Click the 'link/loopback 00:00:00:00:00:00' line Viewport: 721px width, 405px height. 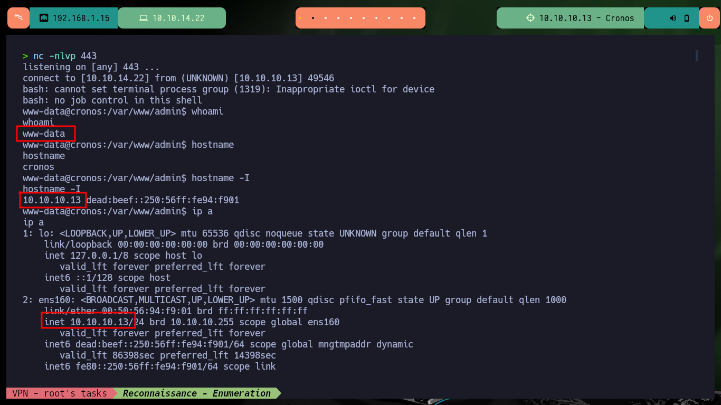click(x=184, y=244)
